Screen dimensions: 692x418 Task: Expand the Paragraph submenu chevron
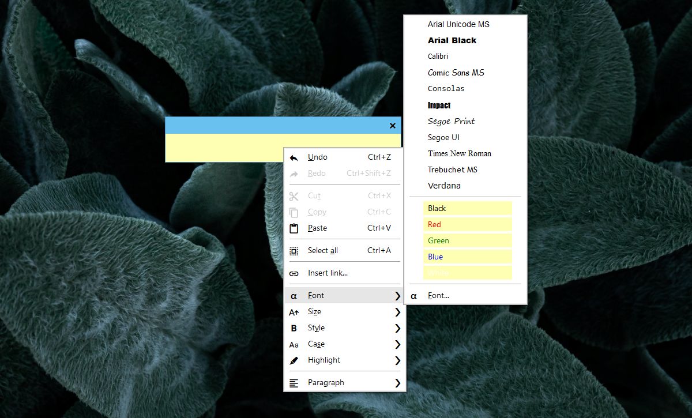click(x=397, y=383)
